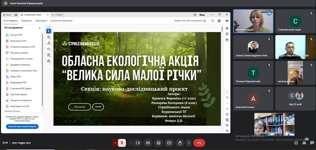Image resolution: width=316 pixels, height=150 pixels.
Task: Hang up with the red leave call button
Action: coord(199,143)
